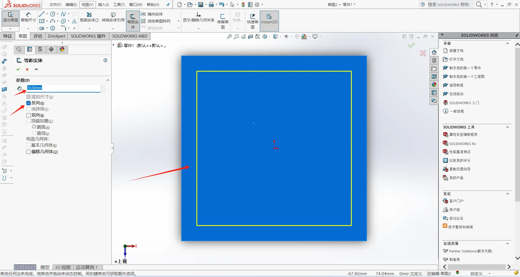Collapse the 开始 section in Resources panel
This screenshot has width=520, height=277.
(x=508, y=43)
